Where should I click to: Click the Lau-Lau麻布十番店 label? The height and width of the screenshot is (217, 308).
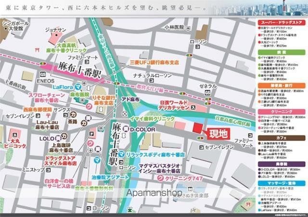tap(47, 124)
